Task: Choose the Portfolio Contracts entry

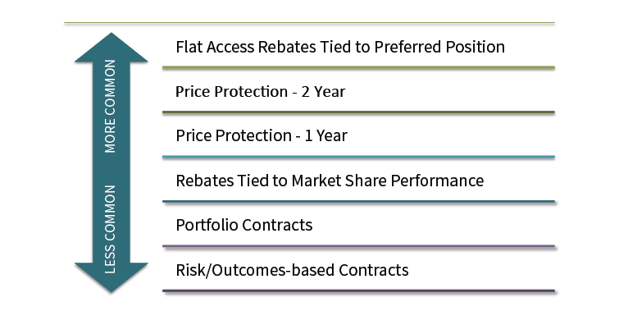Action: 244,226
